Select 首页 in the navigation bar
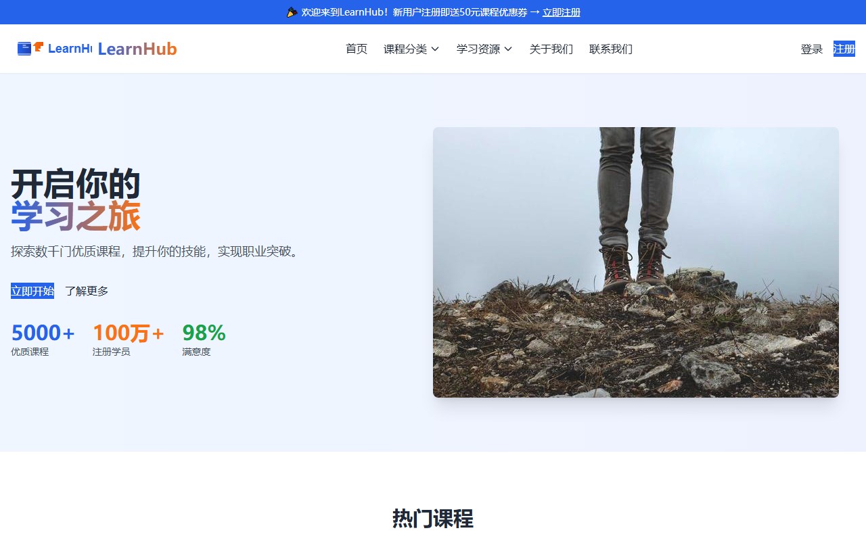Screen dimensions: 866x541 357,49
